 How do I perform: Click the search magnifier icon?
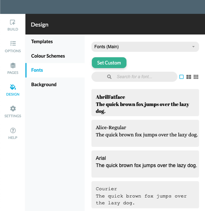109,77
